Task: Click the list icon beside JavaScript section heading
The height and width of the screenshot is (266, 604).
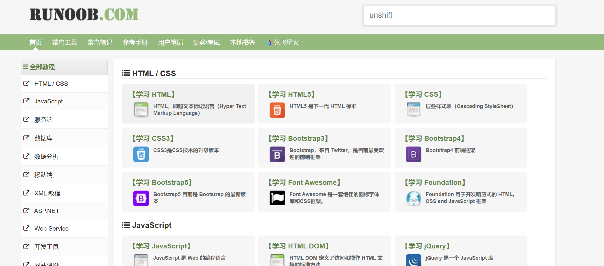Action: (x=126, y=225)
